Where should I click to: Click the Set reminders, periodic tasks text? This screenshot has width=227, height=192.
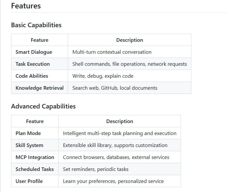96,169
